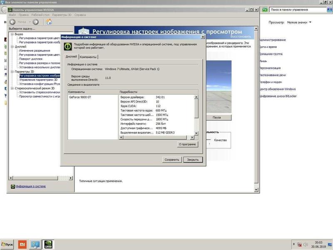Viewport: 333px width, 250px height.
Task: Collapse the Параметры 3D tree node
Action: 12,72
